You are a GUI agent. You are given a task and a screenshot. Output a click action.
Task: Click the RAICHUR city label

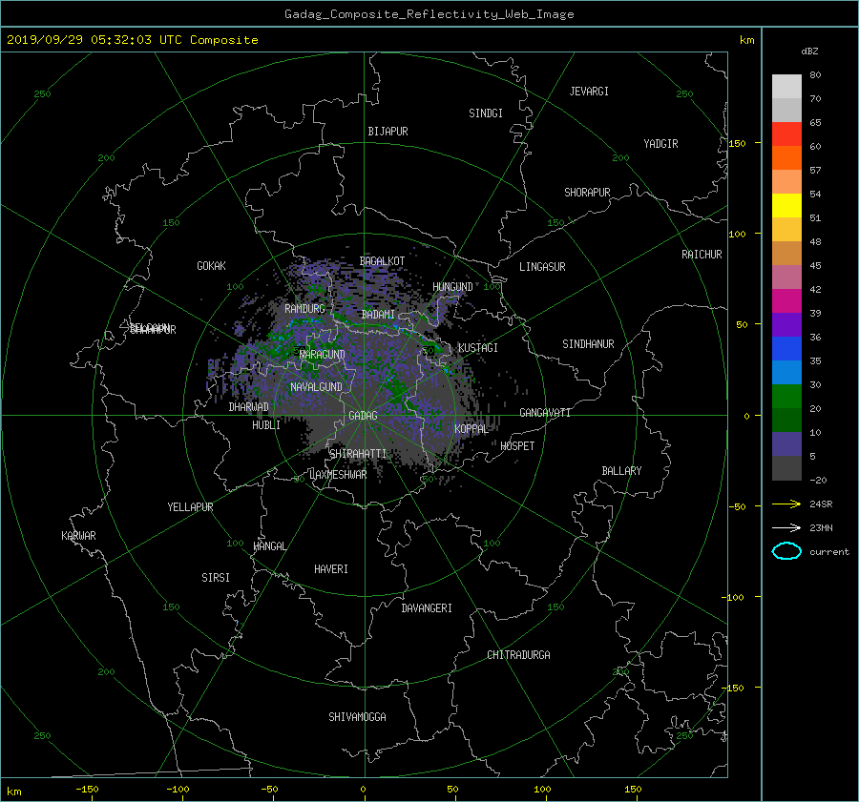pyautogui.click(x=702, y=255)
